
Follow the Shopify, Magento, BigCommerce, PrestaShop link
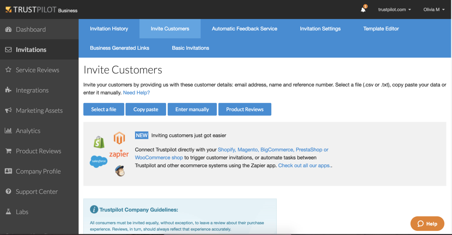[273, 150]
